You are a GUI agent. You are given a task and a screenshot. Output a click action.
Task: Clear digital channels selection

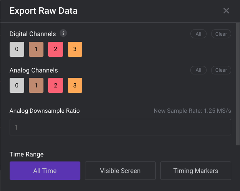[x=221, y=34]
